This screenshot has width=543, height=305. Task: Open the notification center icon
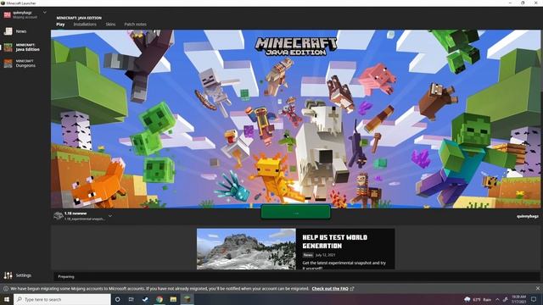534,299
